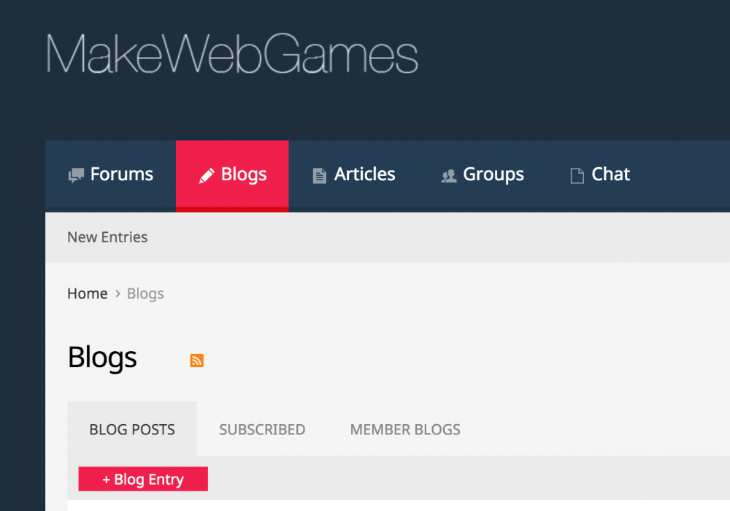Click the MakeWebGames site logo
The height and width of the screenshot is (511, 730).
tap(232, 55)
